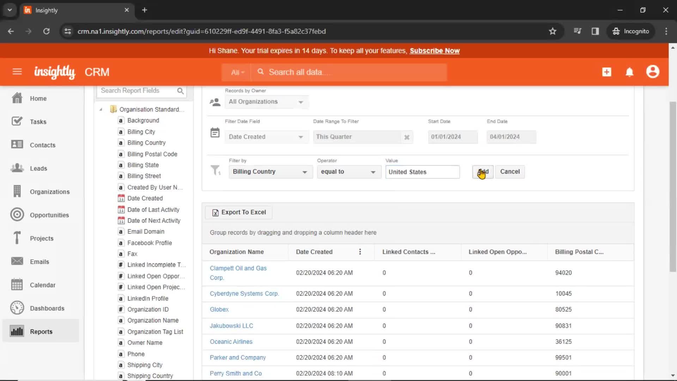Click the Date Created column options menu
677x381 pixels.
(x=360, y=252)
